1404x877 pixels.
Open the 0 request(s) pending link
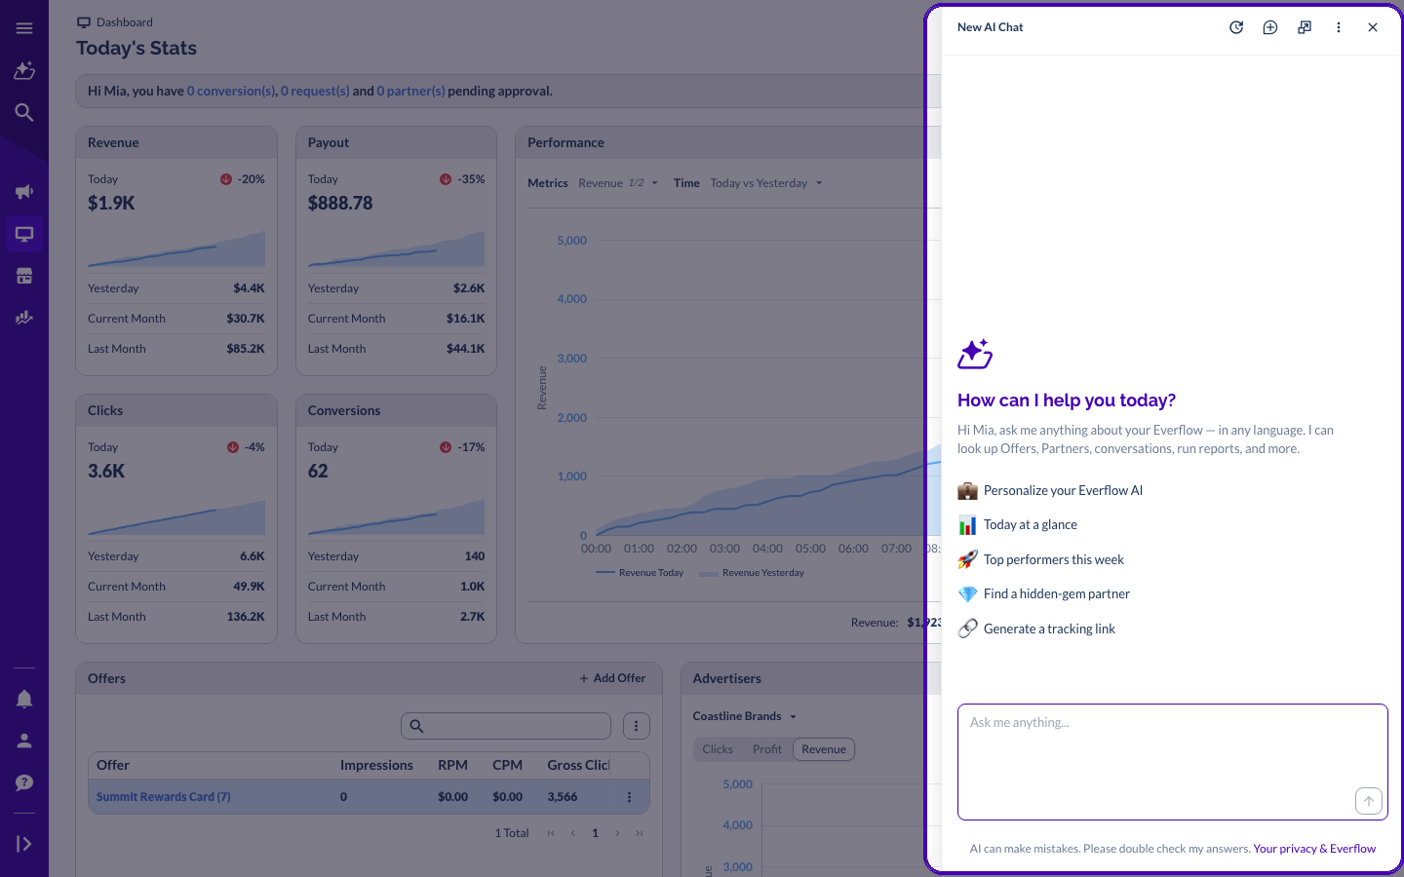coord(315,91)
